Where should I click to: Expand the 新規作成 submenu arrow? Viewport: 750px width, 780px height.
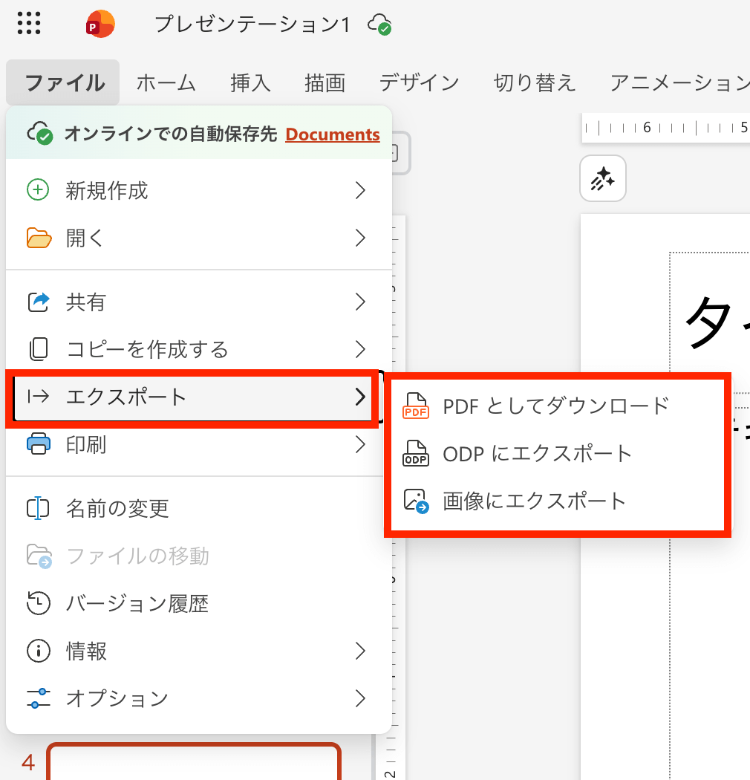(360, 191)
